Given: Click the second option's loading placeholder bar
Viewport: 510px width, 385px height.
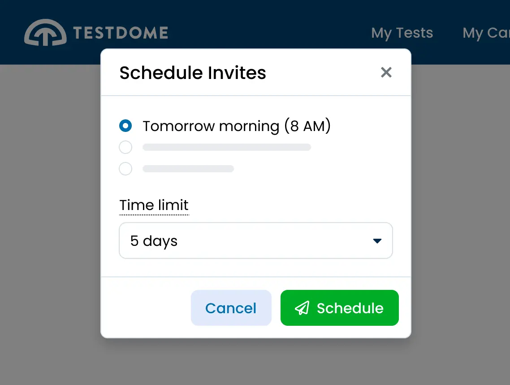Looking at the screenshot, I should pyautogui.click(x=226, y=147).
